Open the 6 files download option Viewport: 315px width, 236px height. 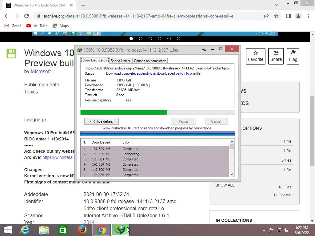[x=286, y=160]
